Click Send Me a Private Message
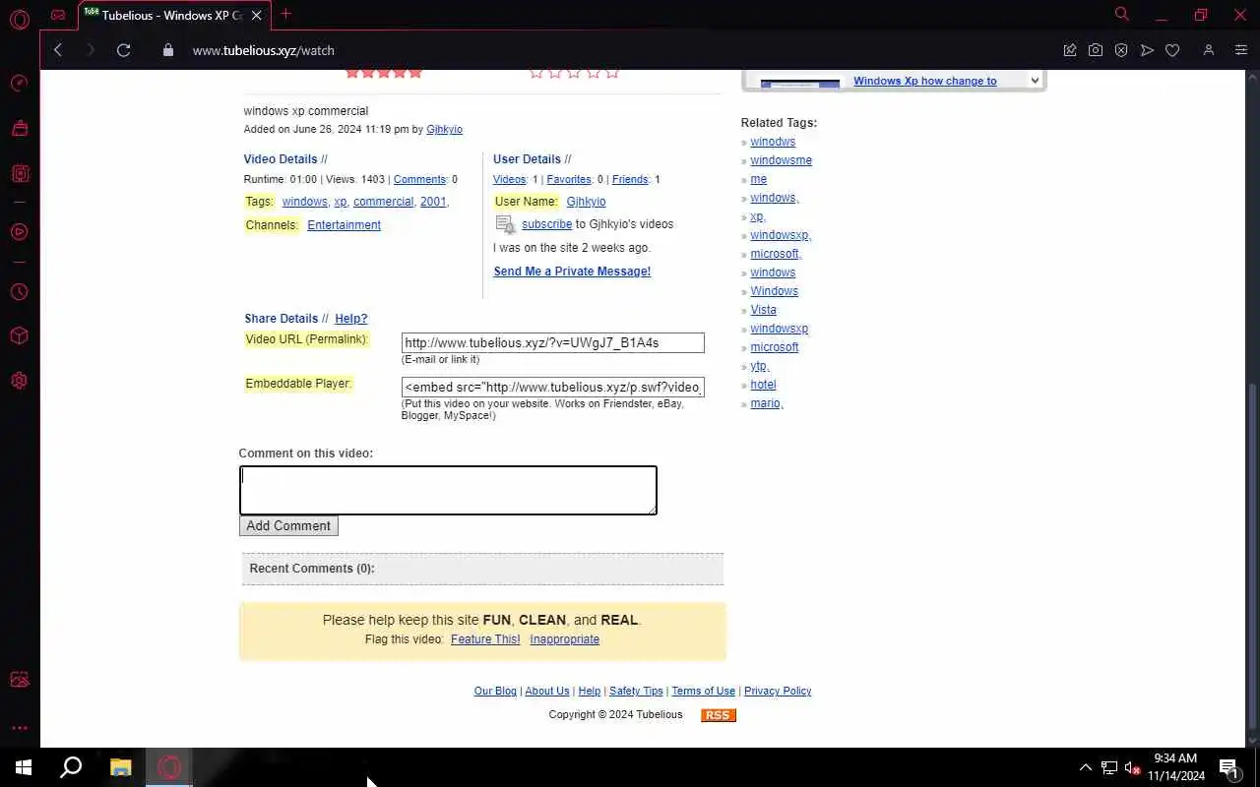This screenshot has height=787, width=1260. click(572, 272)
